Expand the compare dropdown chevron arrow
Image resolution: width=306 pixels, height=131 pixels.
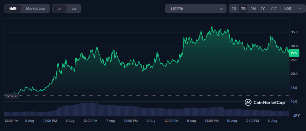click(222, 9)
